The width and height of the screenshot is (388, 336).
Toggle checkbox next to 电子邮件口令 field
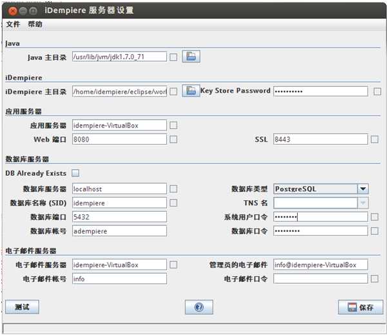coord(374,279)
